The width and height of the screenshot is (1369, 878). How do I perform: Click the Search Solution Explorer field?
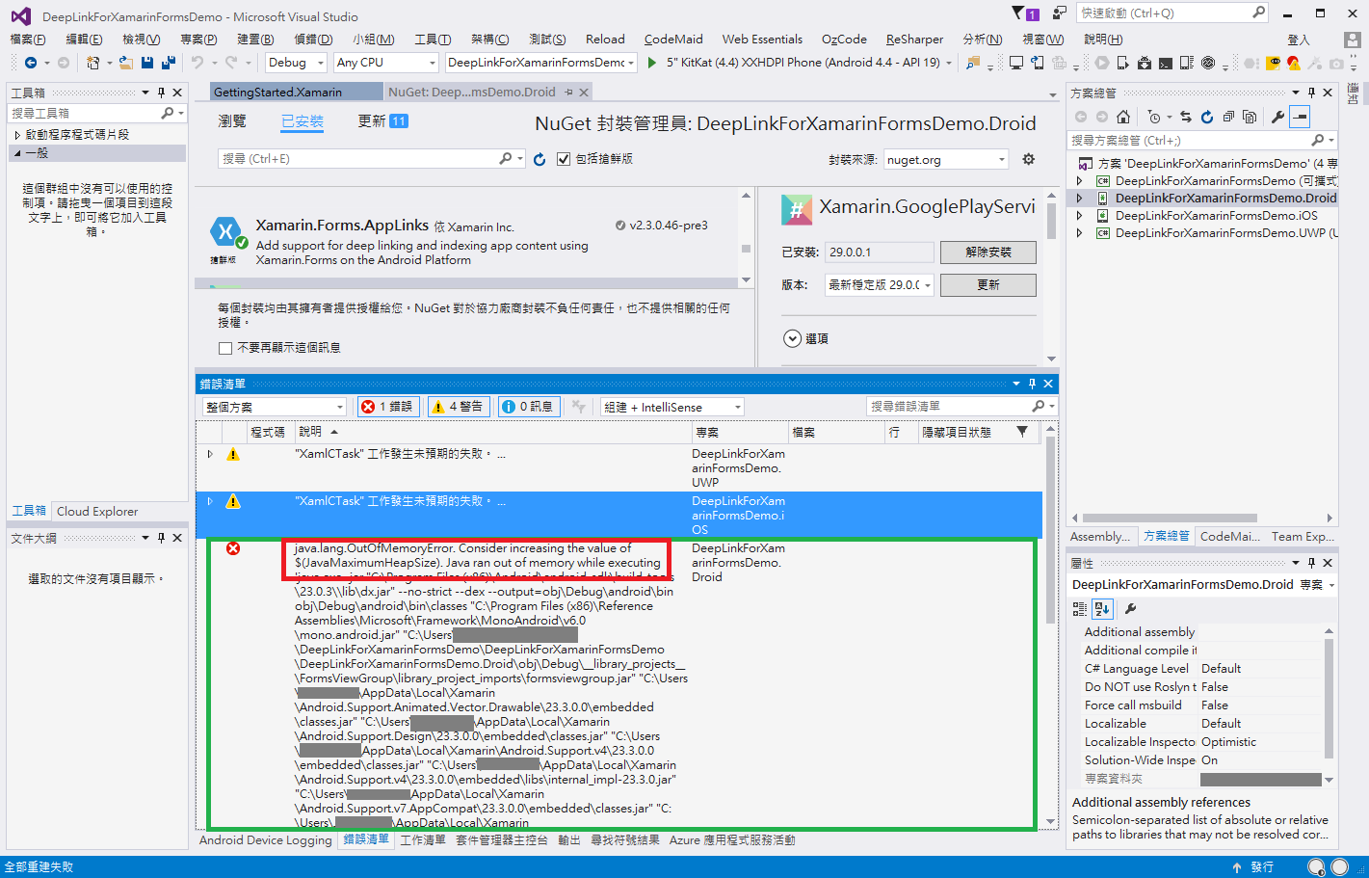click(x=1201, y=141)
